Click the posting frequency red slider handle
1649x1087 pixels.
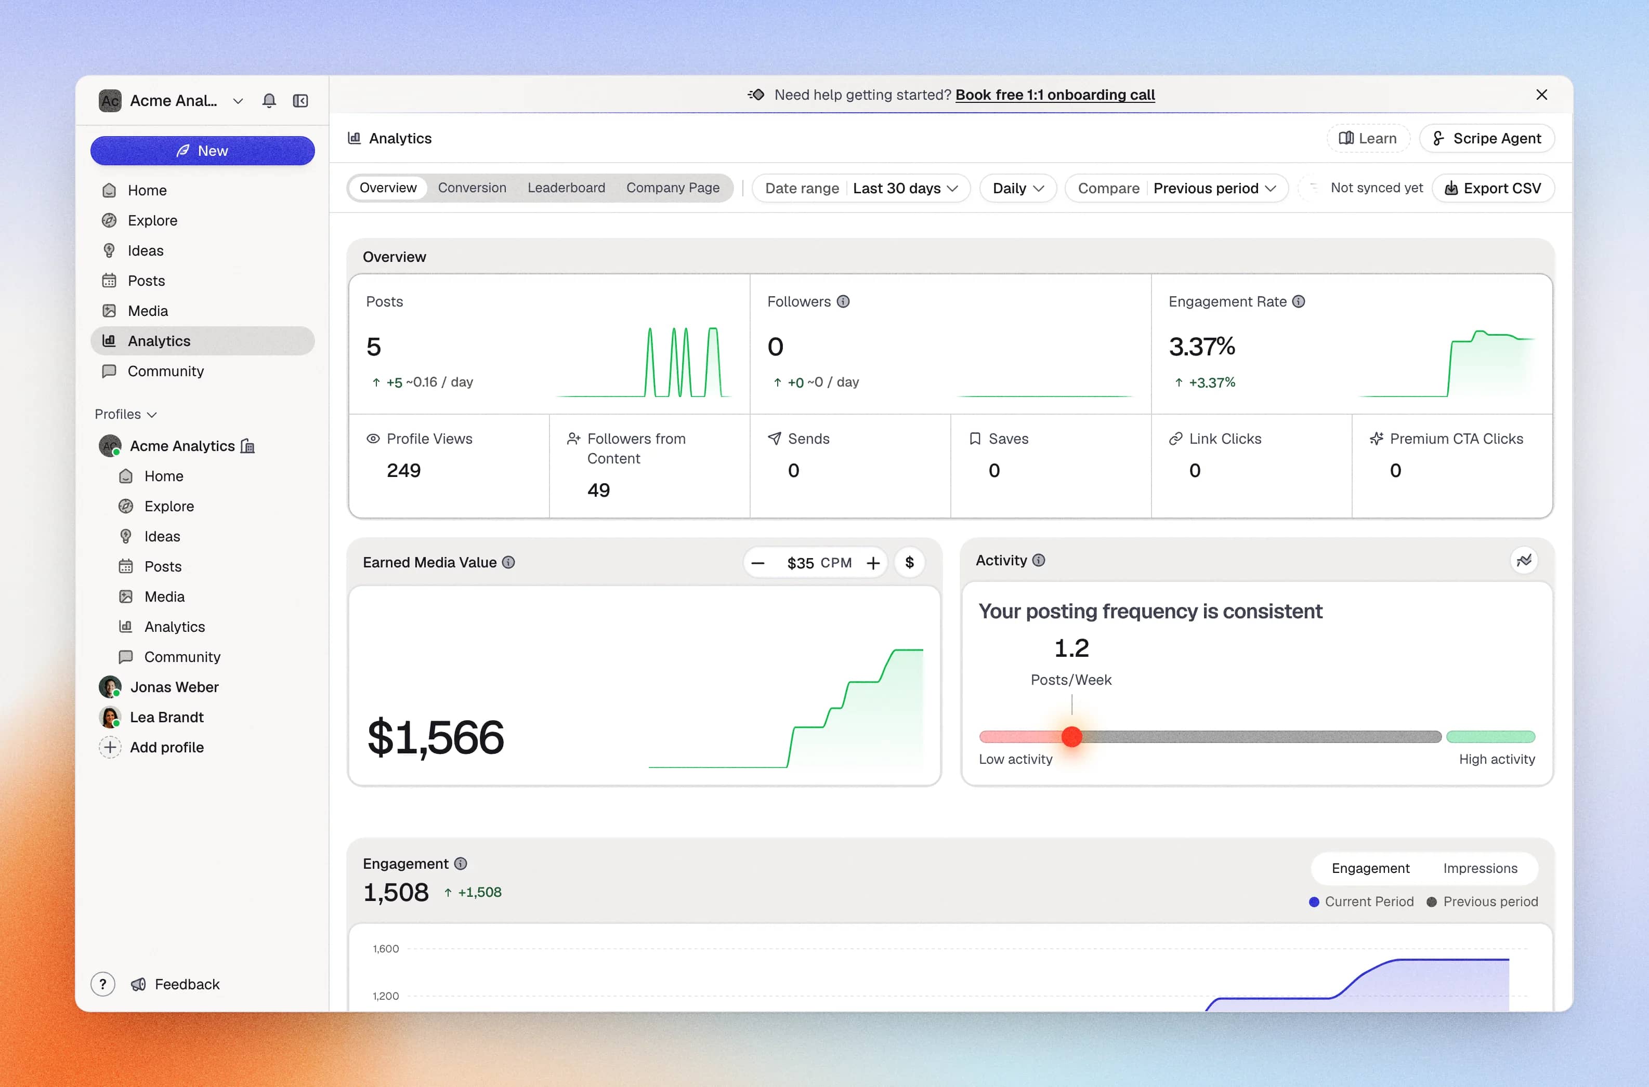point(1071,736)
